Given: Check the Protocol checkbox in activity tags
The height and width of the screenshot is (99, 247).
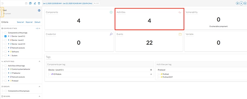Looking at the screenshot, I should [5, 81].
